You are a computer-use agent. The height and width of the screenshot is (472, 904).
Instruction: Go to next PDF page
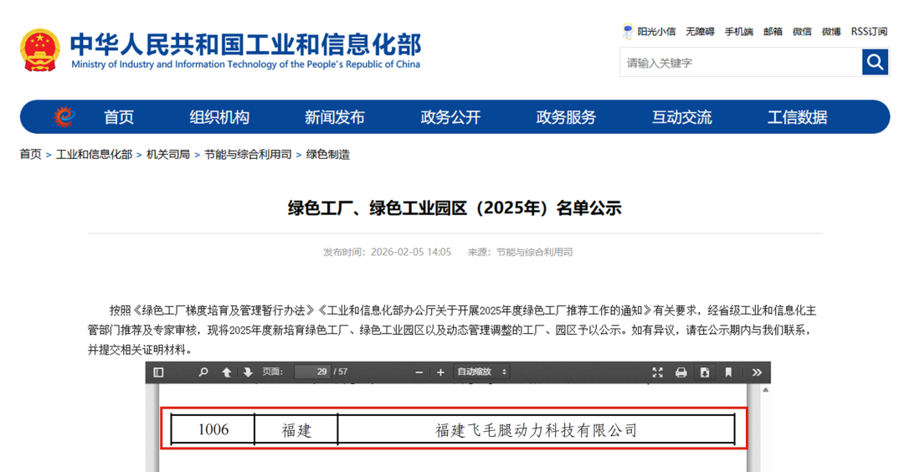pyautogui.click(x=248, y=372)
